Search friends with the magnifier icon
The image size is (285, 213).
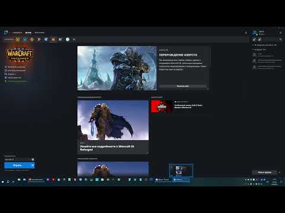280,40
